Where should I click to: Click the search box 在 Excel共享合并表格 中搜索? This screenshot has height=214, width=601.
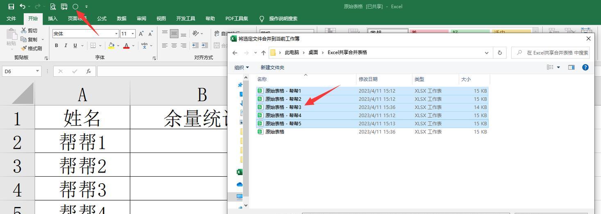coord(550,52)
